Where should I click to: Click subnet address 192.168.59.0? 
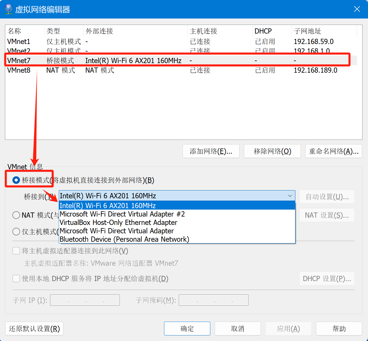tap(314, 41)
